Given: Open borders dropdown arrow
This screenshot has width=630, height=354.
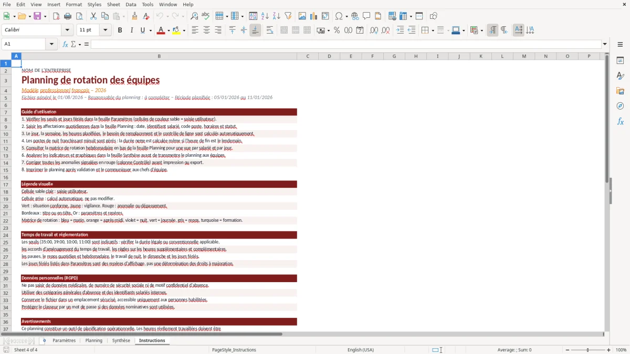Looking at the screenshot, I should point(433,30).
